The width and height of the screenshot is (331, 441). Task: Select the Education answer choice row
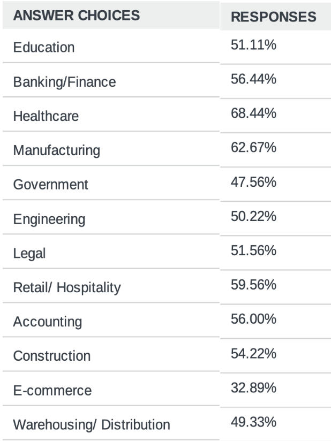pyautogui.click(x=44, y=48)
